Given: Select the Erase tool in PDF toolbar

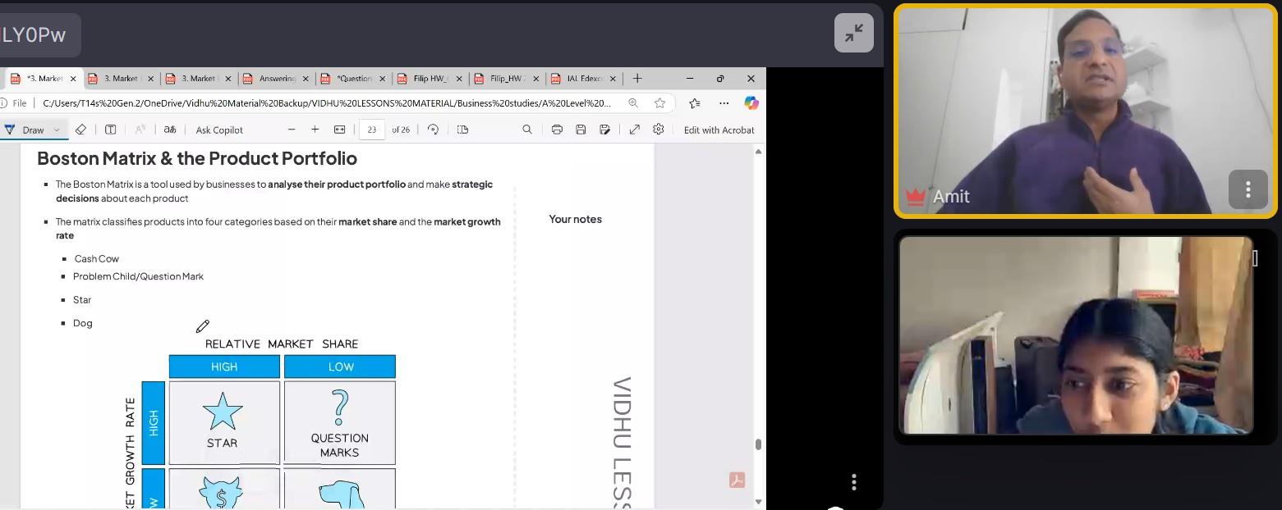Looking at the screenshot, I should [80, 130].
